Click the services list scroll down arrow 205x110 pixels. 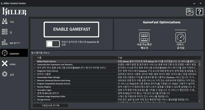tap(199, 101)
